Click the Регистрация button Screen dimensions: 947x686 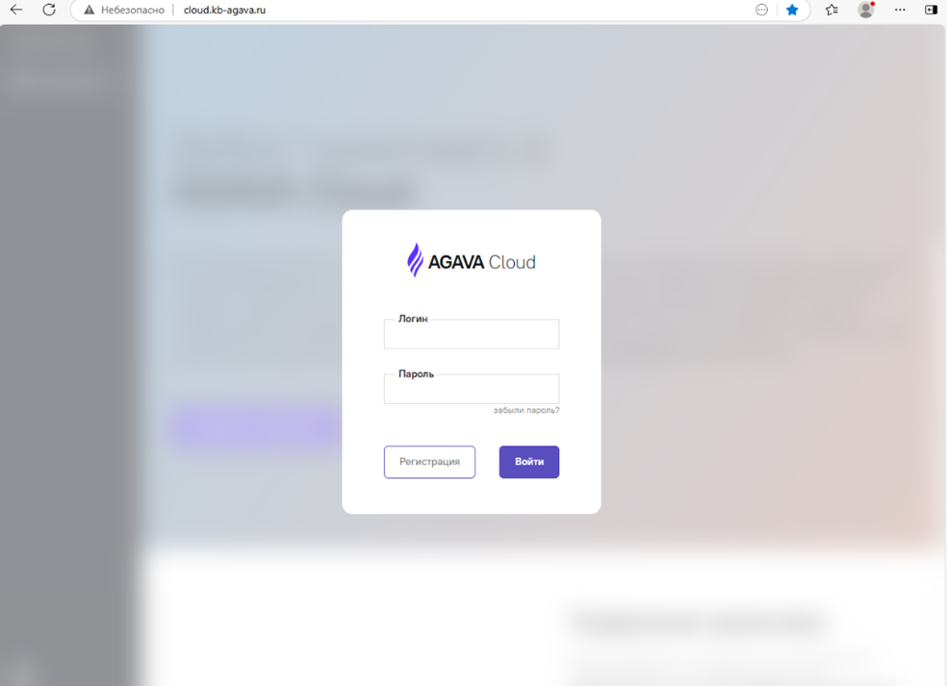[x=429, y=462]
